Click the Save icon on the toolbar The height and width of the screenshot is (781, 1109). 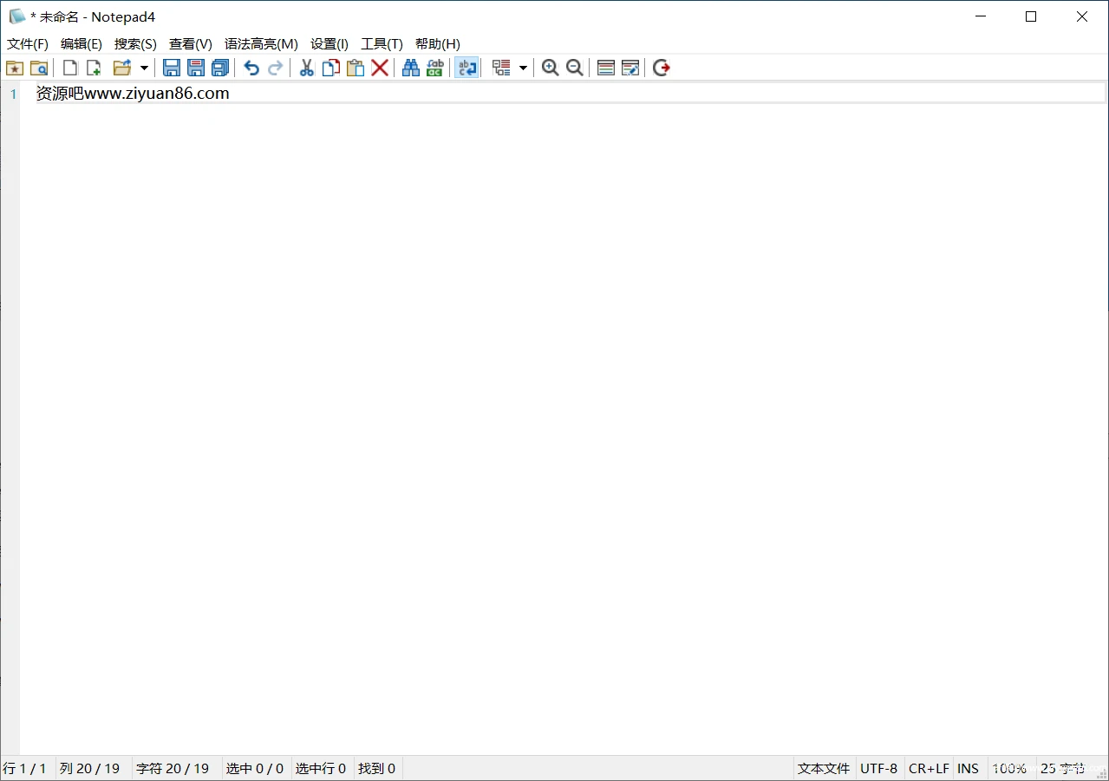tap(172, 67)
